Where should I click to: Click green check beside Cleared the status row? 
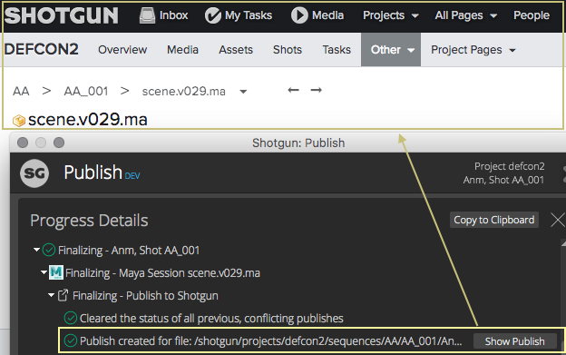(71, 318)
